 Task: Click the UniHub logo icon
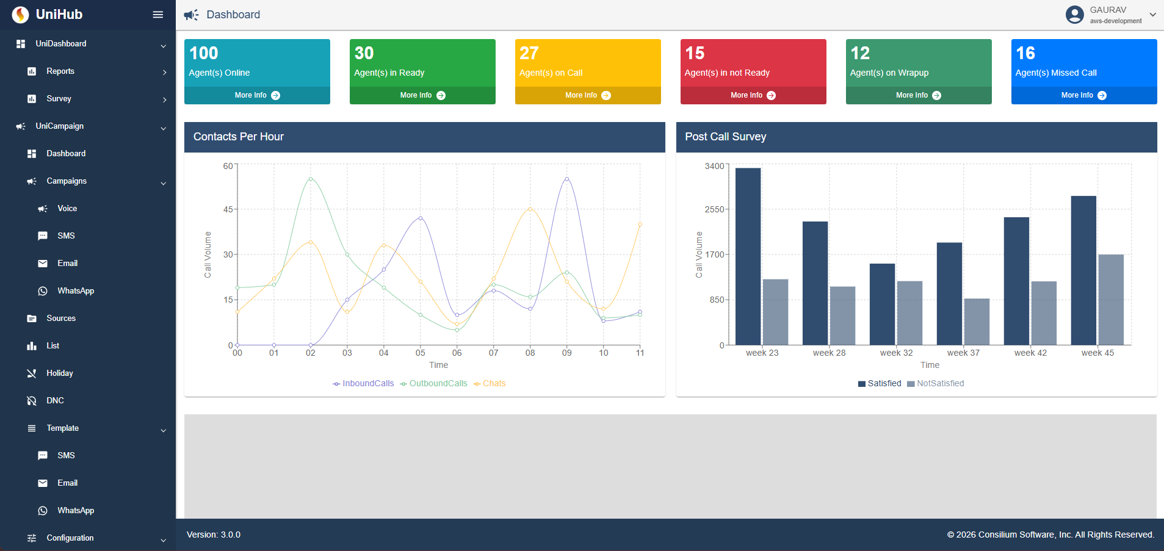20,15
